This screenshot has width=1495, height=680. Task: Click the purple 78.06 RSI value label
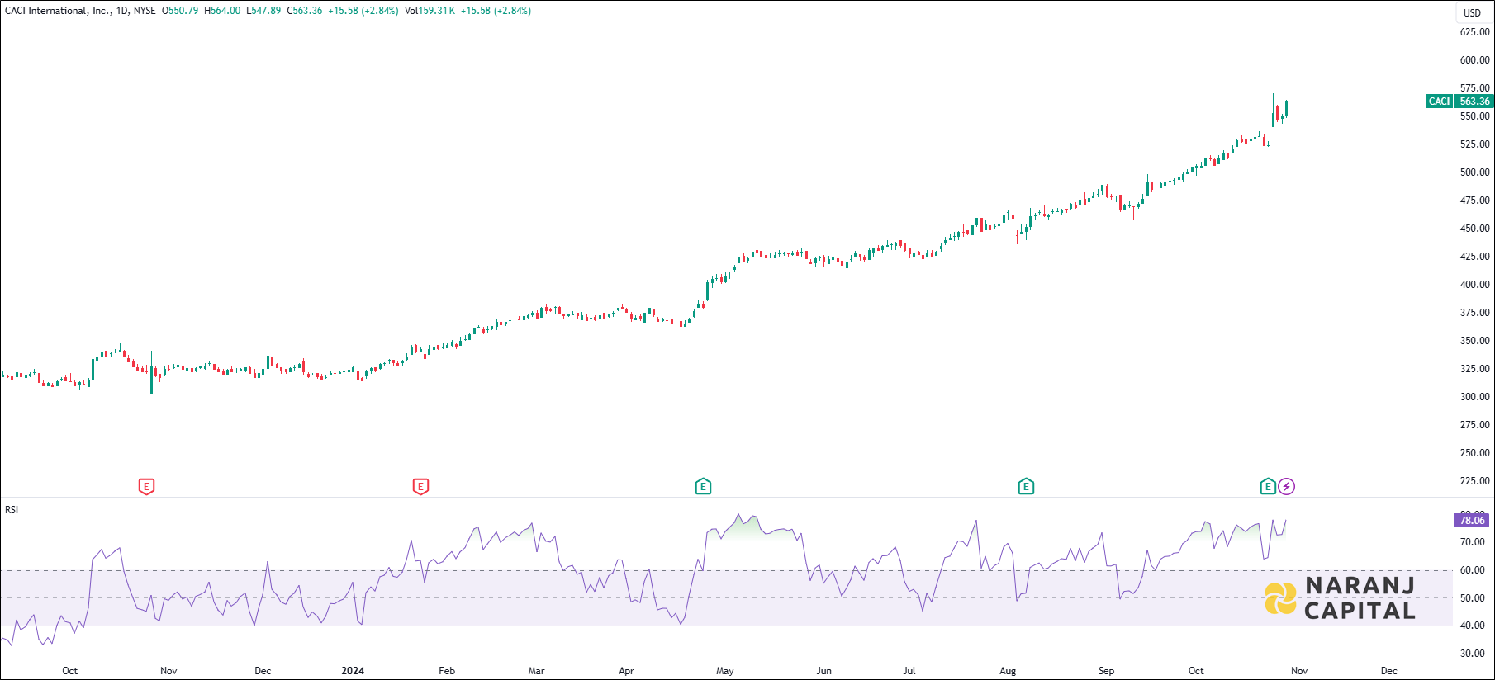[x=1472, y=521]
